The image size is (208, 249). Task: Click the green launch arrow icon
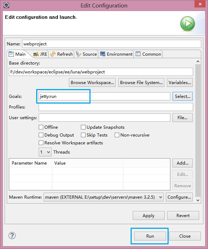[187, 24]
